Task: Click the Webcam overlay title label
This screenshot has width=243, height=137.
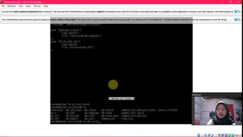Action: pyautogui.click(x=197, y=95)
